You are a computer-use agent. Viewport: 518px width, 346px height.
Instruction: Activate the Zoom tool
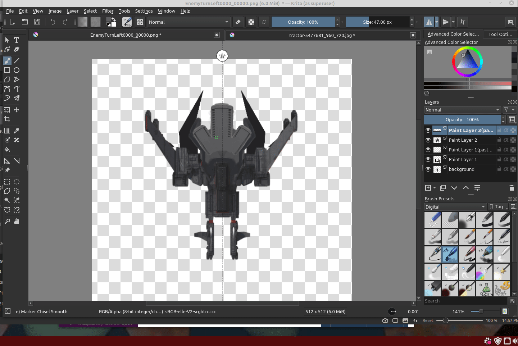(x=7, y=221)
